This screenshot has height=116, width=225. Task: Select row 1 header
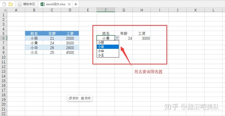coord(3,15)
